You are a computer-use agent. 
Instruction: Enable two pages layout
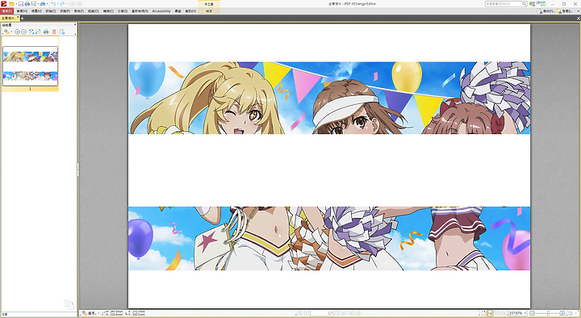click(496, 313)
